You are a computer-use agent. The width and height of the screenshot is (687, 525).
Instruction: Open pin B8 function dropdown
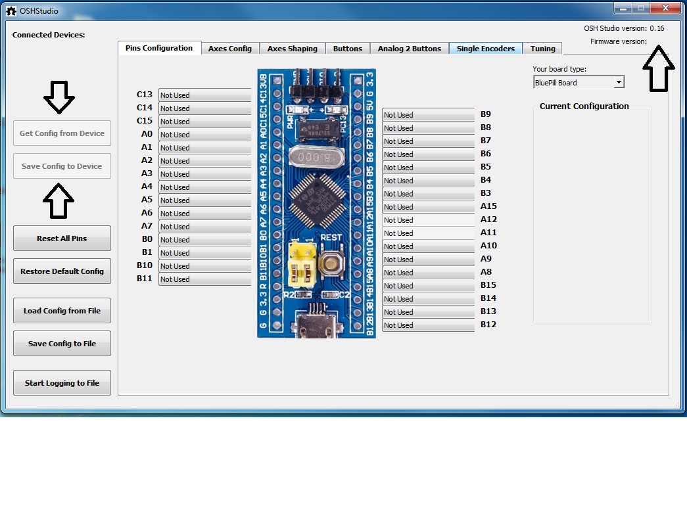(429, 128)
